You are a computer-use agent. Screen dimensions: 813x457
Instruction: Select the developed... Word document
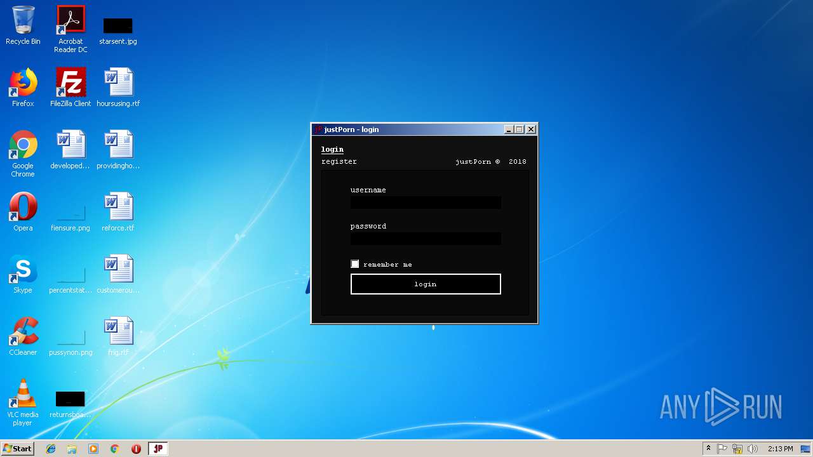tap(71, 150)
